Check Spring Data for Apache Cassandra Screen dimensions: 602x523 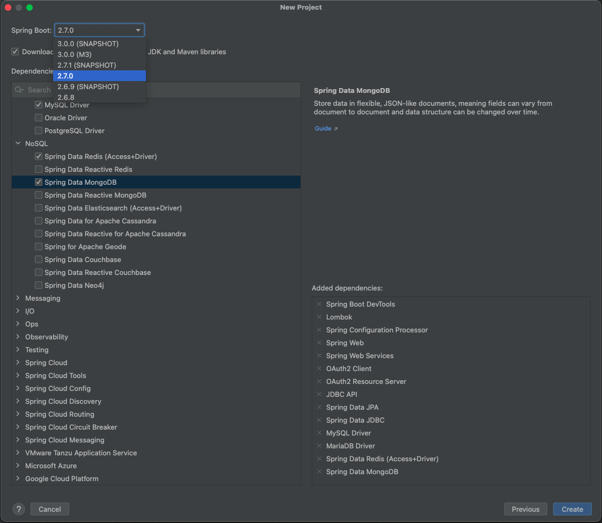(39, 221)
